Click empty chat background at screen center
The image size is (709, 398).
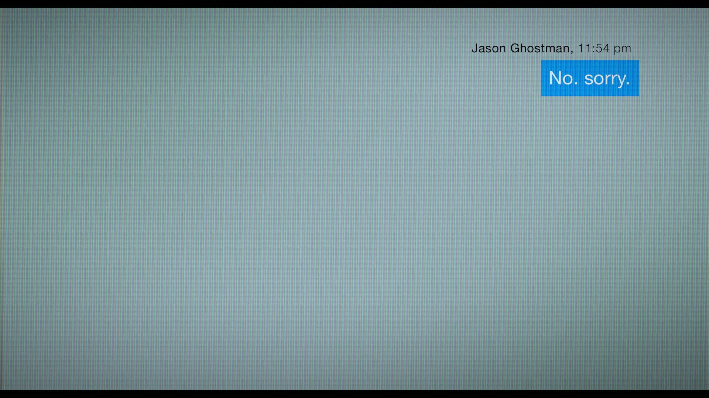click(354, 199)
